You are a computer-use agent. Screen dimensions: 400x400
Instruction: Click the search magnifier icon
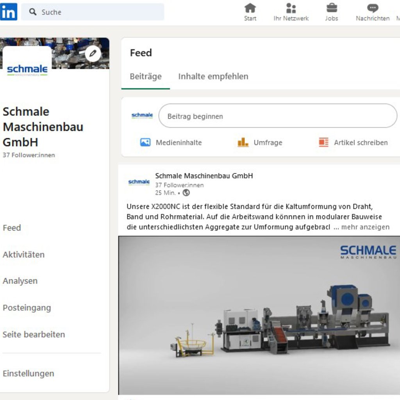33,12
